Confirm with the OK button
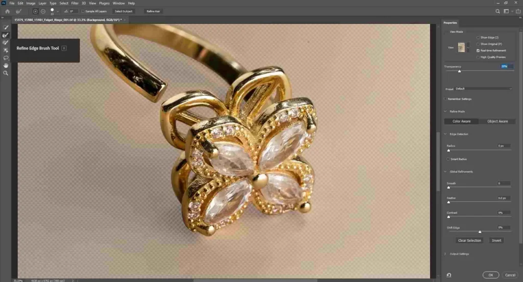Screen dimensions: 523x282 (x=491, y=275)
